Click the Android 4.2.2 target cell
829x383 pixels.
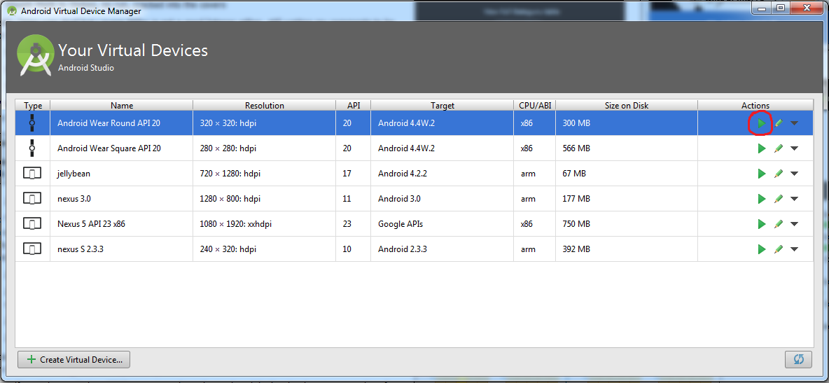pyautogui.click(x=442, y=174)
